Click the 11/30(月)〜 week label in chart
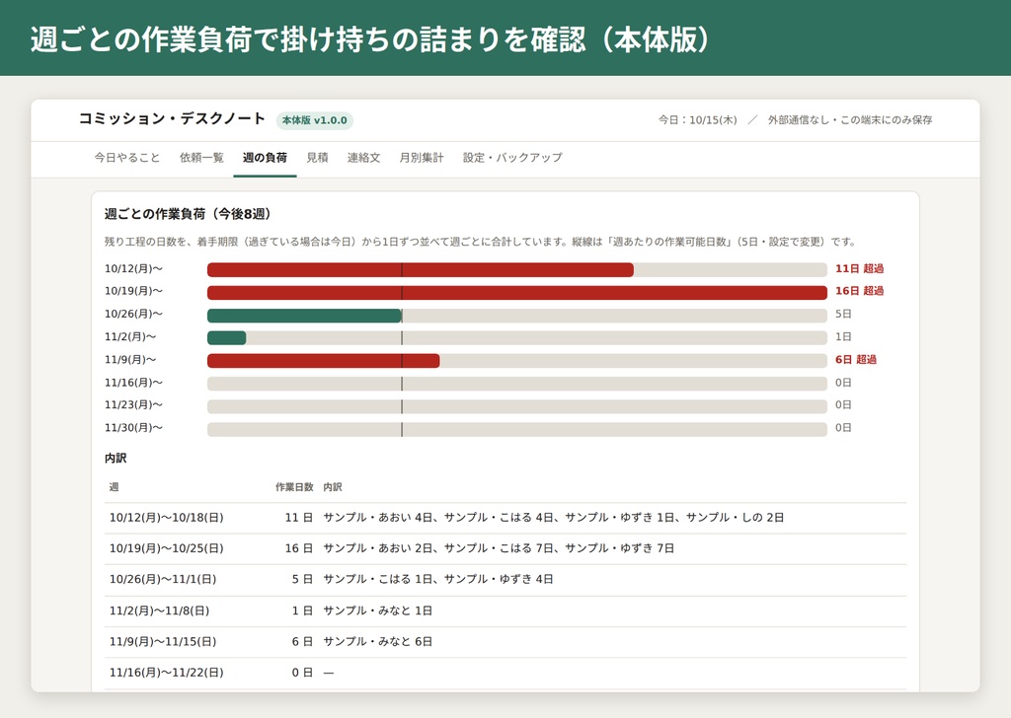Screen dimensions: 1011x718 pyautogui.click(x=133, y=428)
